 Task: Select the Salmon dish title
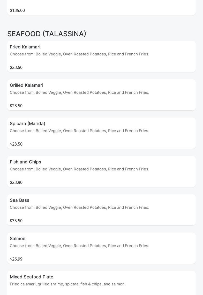point(18,239)
